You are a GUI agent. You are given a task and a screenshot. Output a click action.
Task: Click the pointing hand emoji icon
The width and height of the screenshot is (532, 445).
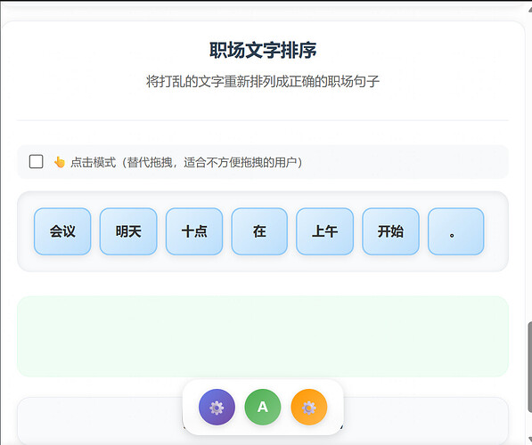(60, 162)
